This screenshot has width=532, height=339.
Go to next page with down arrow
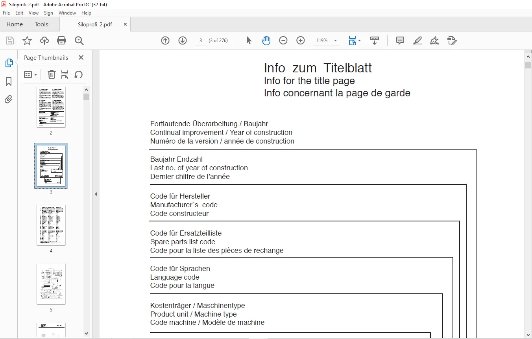[x=183, y=41]
